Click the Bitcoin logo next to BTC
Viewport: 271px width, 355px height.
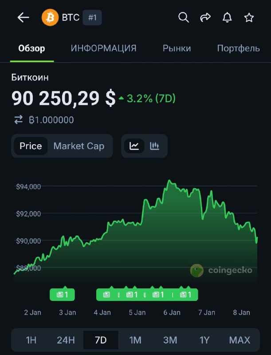[x=50, y=18]
